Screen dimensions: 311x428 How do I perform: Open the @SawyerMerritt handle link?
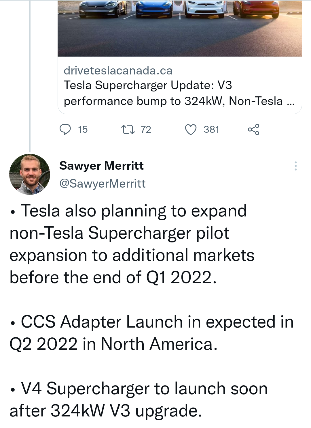click(102, 184)
